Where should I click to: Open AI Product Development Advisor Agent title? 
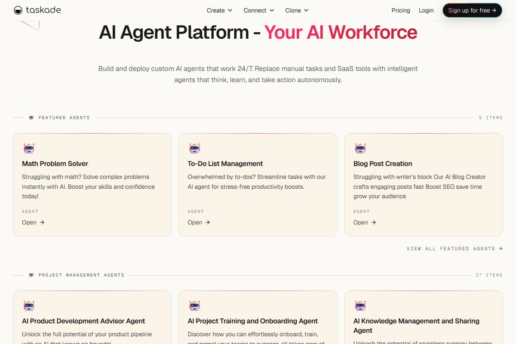[83, 321]
